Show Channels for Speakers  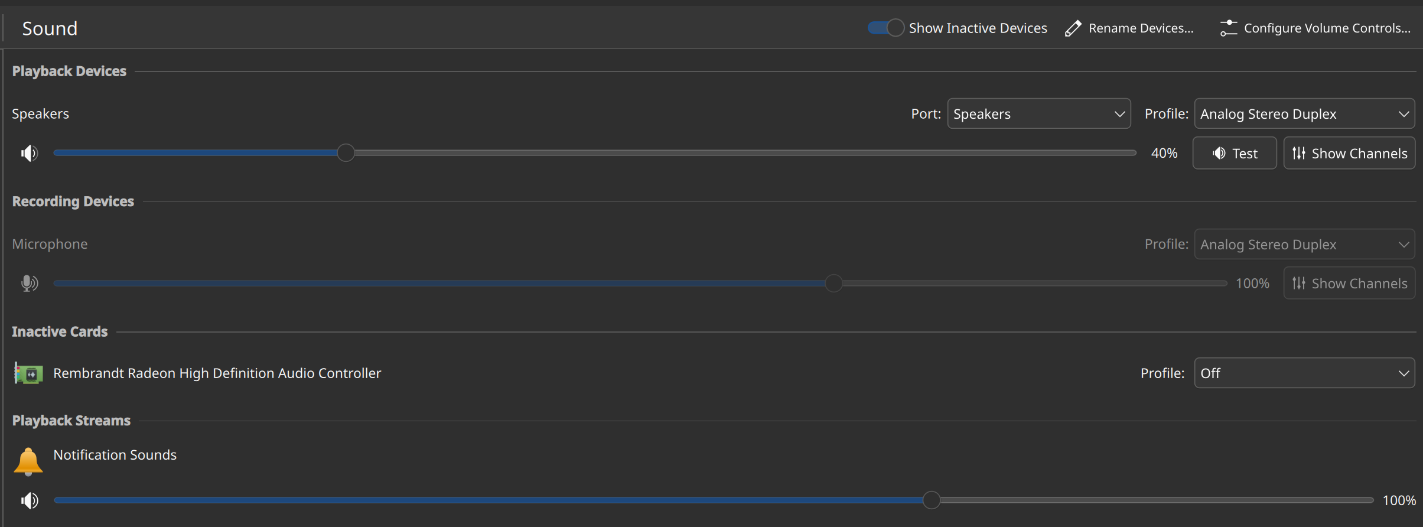(x=1349, y=153)
